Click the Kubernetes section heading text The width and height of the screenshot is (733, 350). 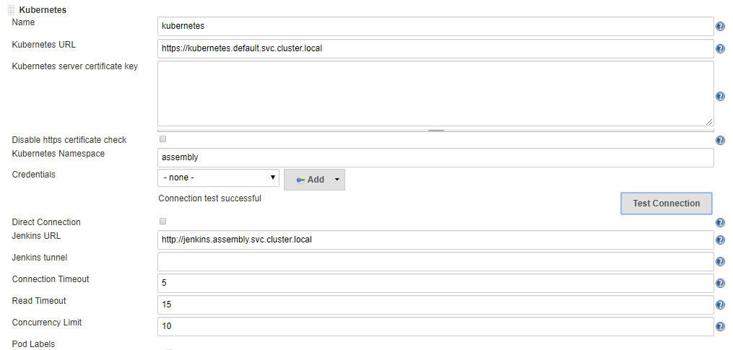pos(43,9)
